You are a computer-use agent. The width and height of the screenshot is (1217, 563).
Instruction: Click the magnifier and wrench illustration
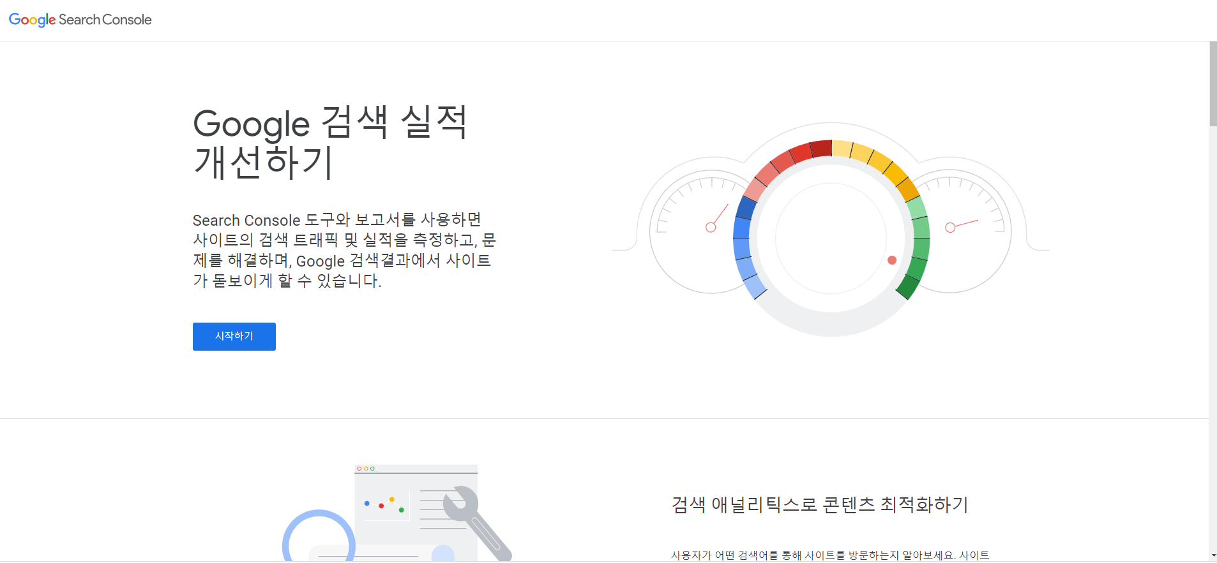pos(397,513)
